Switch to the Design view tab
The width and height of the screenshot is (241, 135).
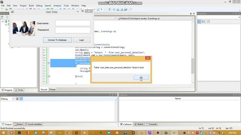click(52, 89)
